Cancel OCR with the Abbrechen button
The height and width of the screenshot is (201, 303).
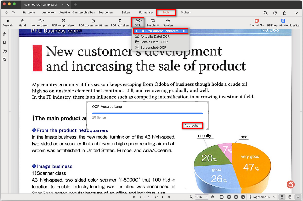pos(192,126)
